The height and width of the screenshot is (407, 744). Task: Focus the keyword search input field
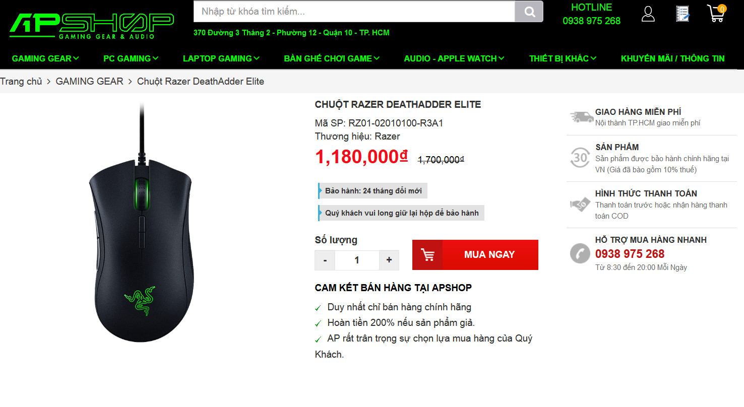click(x=354, y=12)
